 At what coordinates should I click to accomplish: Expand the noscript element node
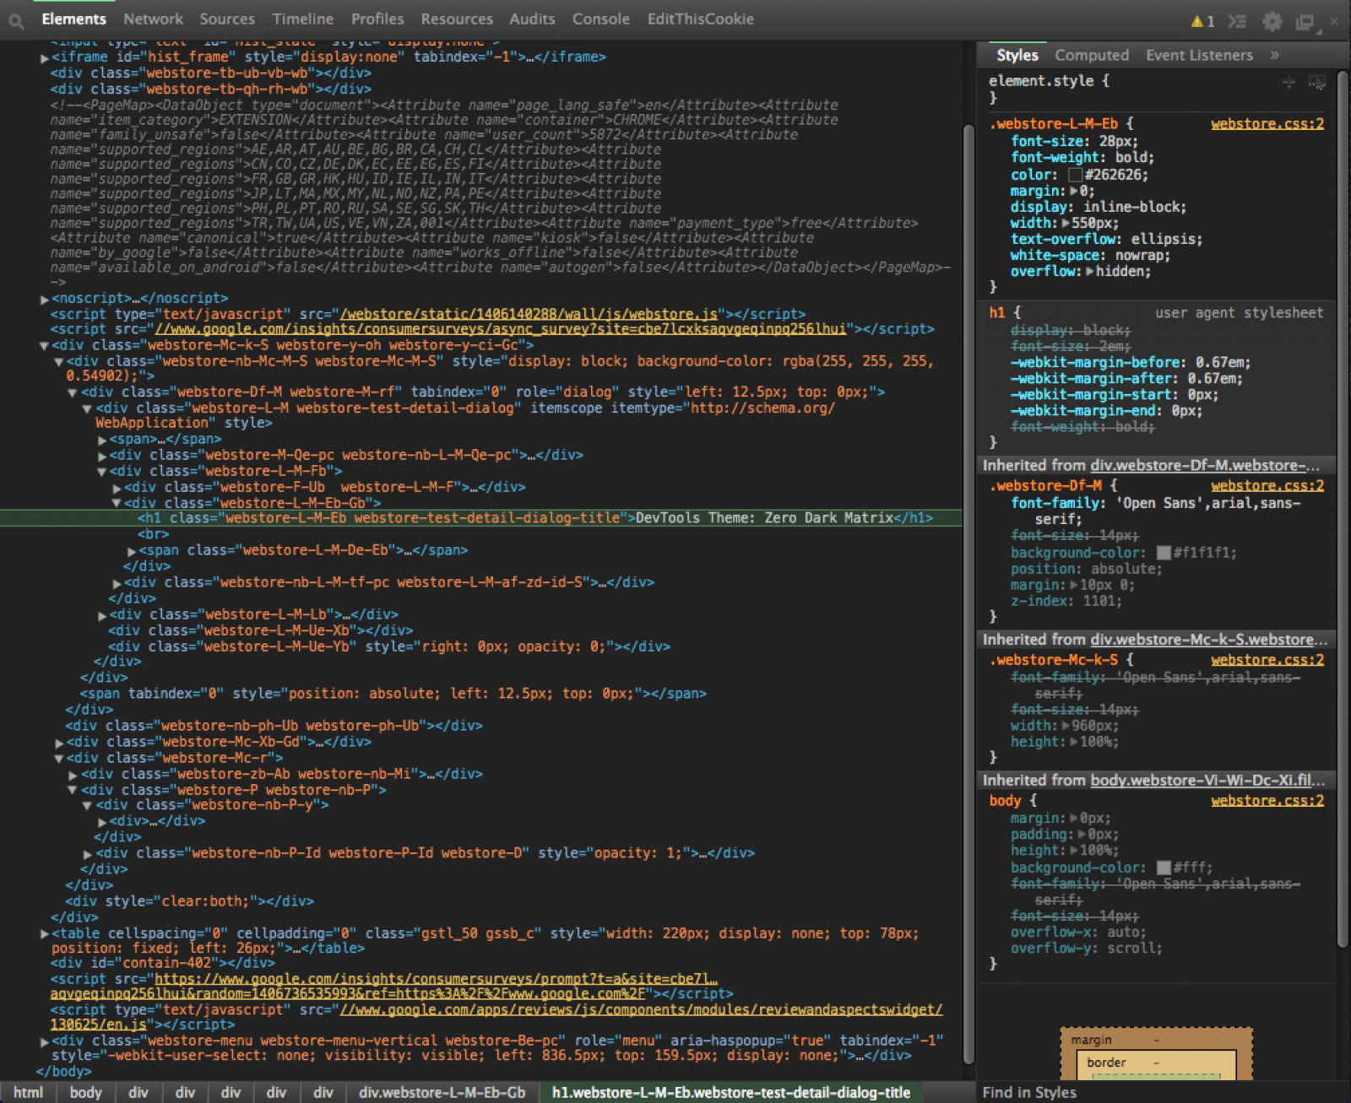44,299
